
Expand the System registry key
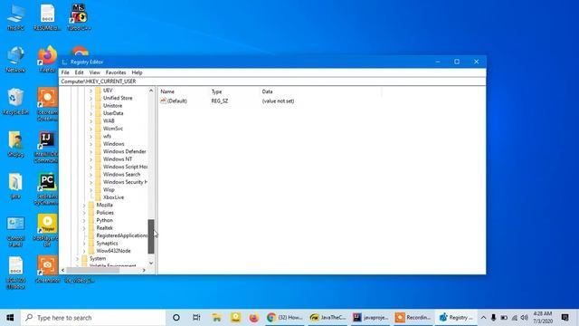click(78, 258)
